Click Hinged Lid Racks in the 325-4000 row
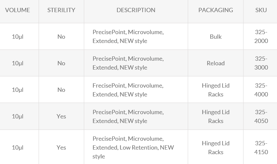The height and width of the screenshot is (164, 277). pyautogui.click(x=216, y=90)
